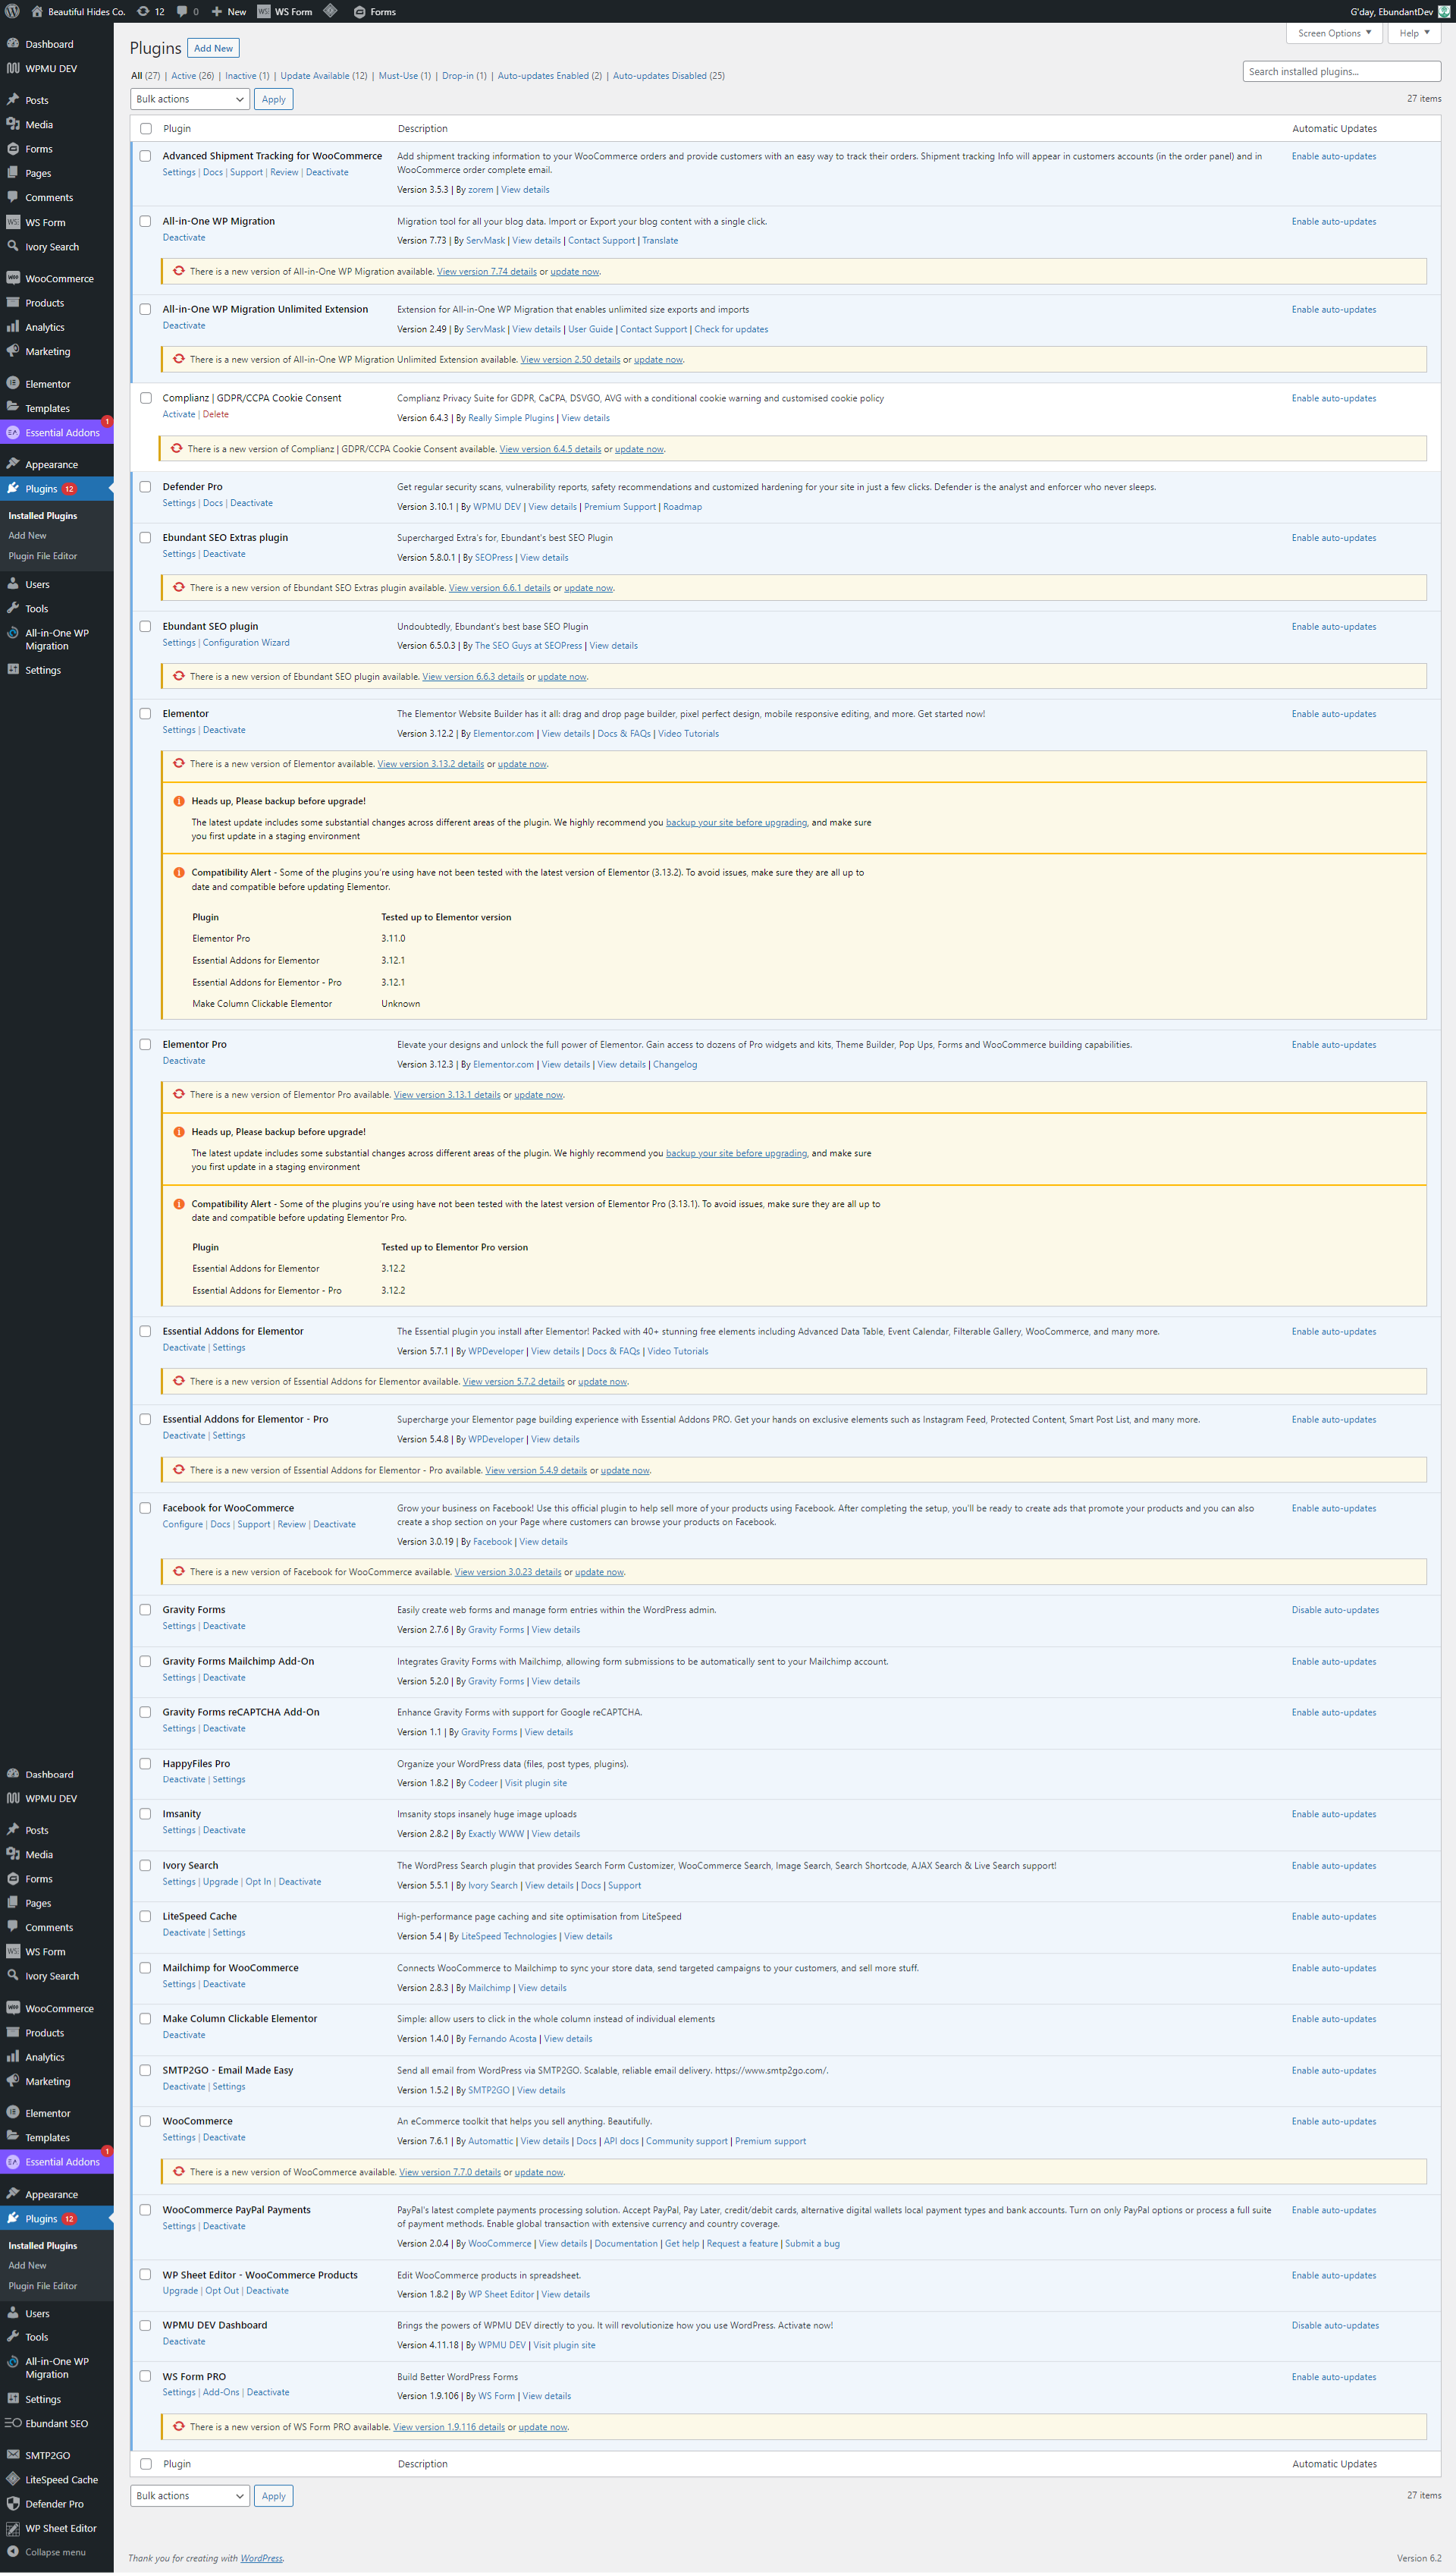The image size is (1456, 2575).
Task: Click the updates icon showing 12
Action: pos(143,11)
